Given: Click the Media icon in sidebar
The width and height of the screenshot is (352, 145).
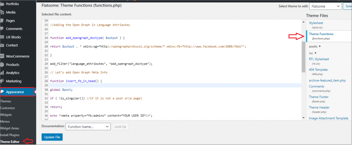Looking at the screenshot, I should [2, 12].
